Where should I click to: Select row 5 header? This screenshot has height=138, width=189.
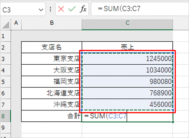pyautogui.click(x=5, y=82)
